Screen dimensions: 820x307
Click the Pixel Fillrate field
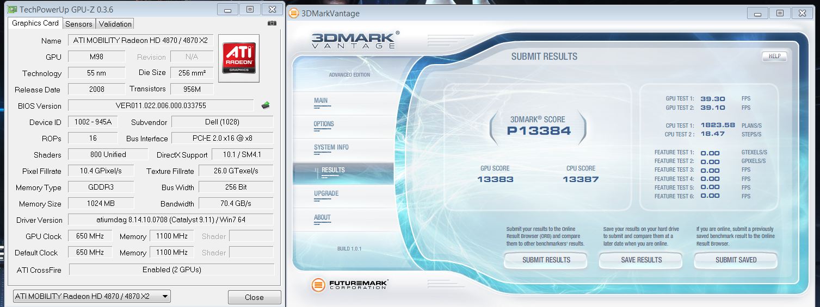point(101,171)
